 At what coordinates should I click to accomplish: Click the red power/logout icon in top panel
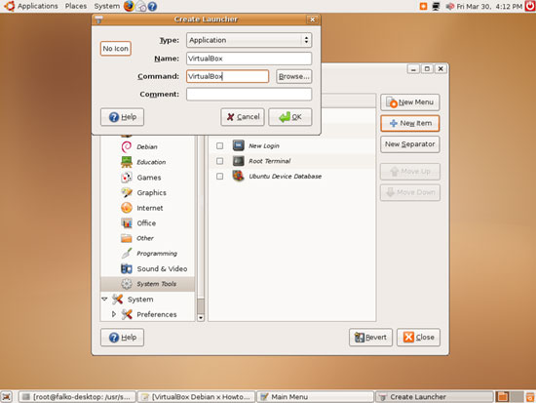[x=530, y=6]
